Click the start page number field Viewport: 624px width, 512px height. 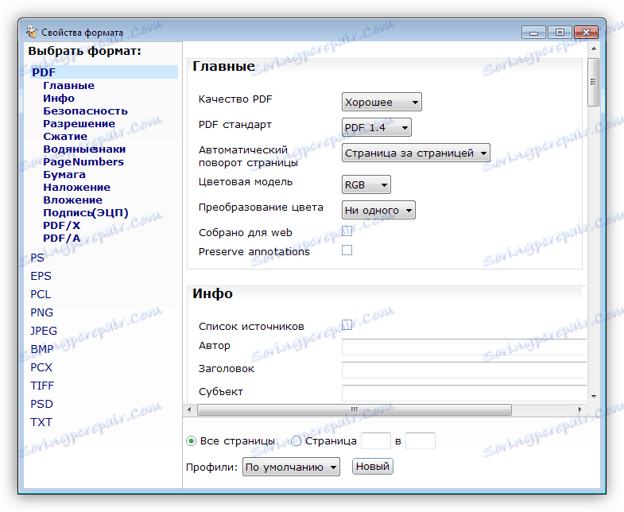[376, 441]
